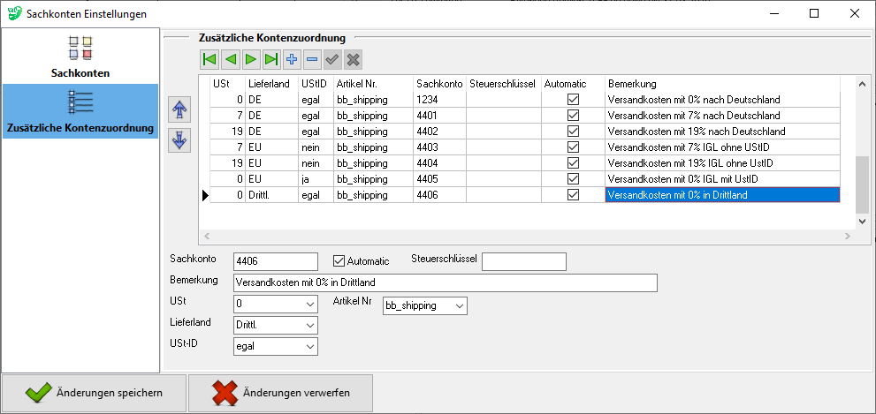
Task: Click the table's vertical scrollbar thumb
Action: 862,184
